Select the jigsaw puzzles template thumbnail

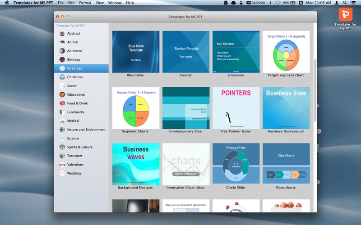pos(186,206)
